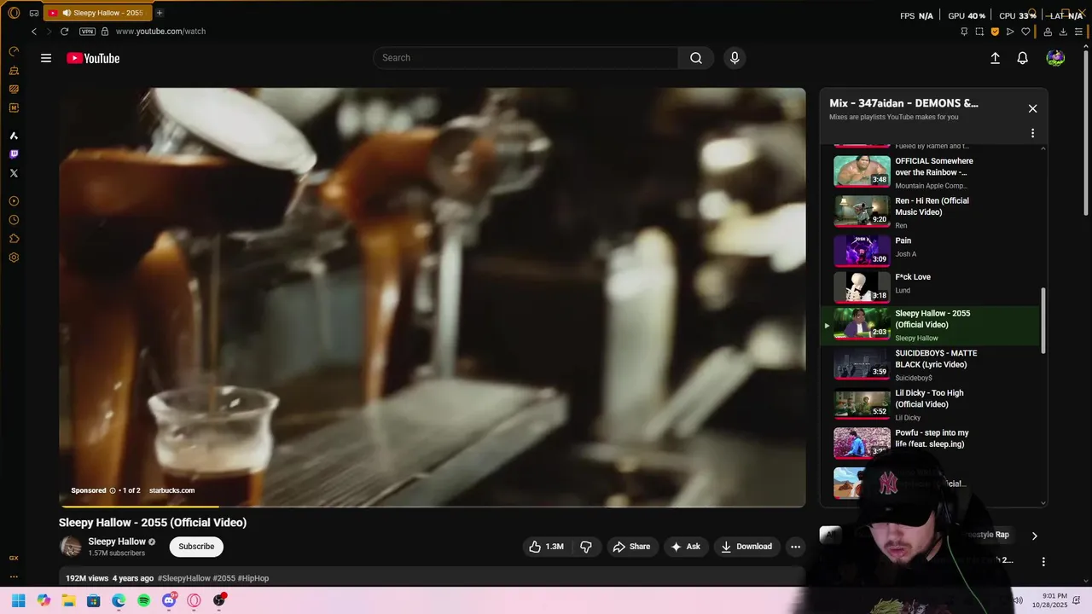
Task: Click the ad progress bar
Action: coord(432,507)
